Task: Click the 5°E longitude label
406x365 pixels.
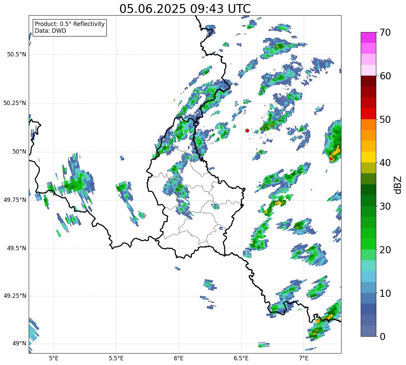Action: [x=54, y=358]
